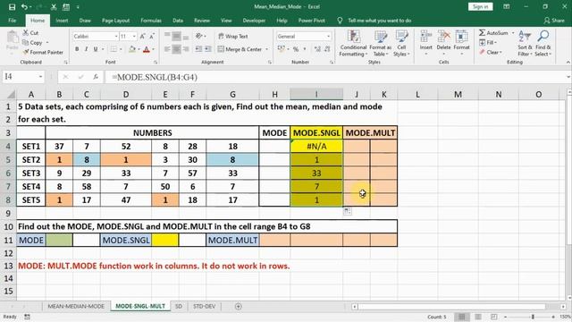Toggle Italic formatting
The image size is (572, 322).
pos(86,49)
